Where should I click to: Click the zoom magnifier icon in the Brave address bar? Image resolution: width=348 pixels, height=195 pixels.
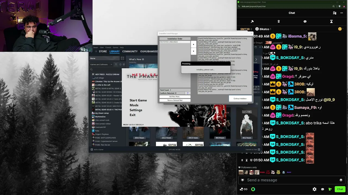pyautogui.click(x=334, y=6)
